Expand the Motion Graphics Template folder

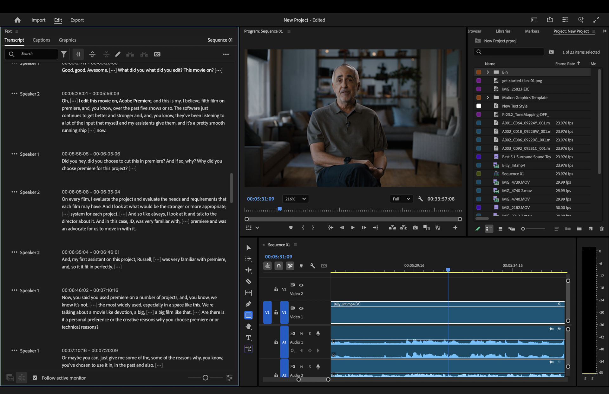[x=488, y=97]
